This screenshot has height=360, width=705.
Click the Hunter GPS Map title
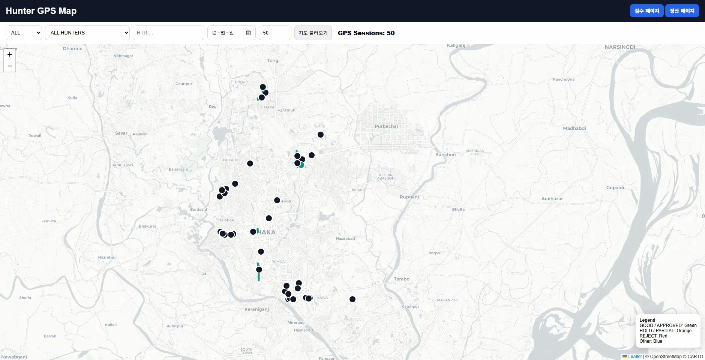tap(41, 11)
